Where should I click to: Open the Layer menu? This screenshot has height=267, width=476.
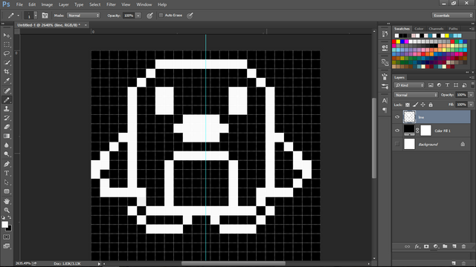(63, 4)
